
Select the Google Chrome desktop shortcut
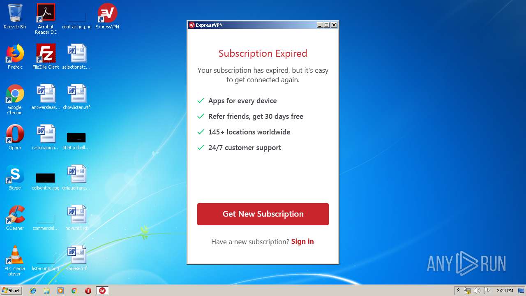tap(15, 99)
